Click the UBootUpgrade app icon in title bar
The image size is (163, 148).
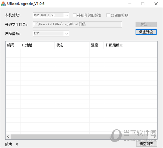(3, 4)
